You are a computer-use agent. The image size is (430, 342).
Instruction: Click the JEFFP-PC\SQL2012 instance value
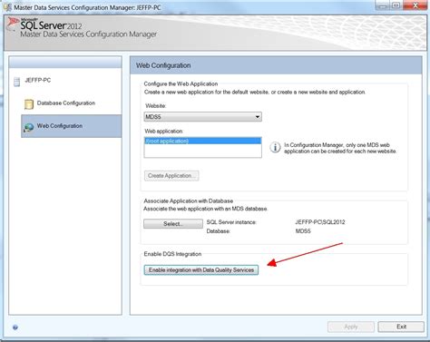[x=320, y=222]
